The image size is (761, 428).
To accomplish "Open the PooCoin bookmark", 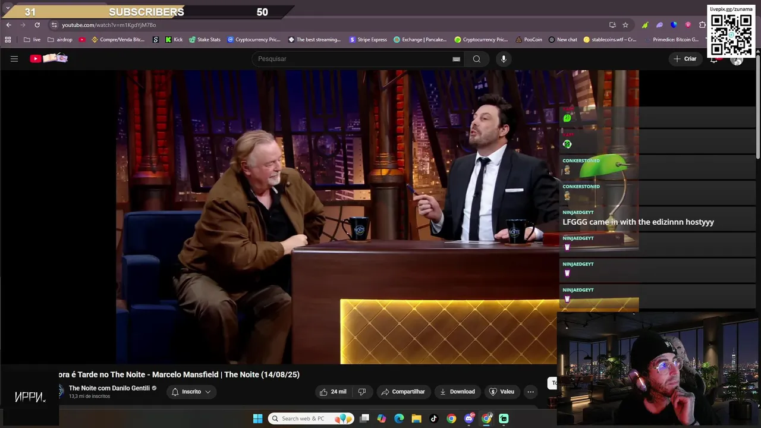I will pyautogui.click(x=528, y=40).
